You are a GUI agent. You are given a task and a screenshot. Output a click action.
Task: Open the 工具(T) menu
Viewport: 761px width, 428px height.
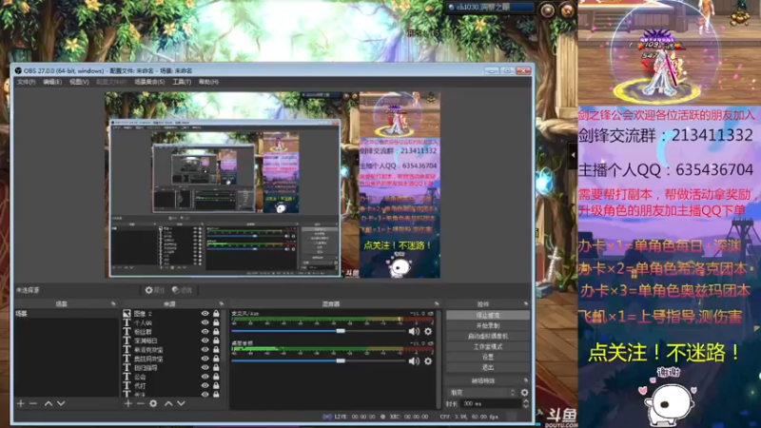pyautogui.click(x=182, y=82)
